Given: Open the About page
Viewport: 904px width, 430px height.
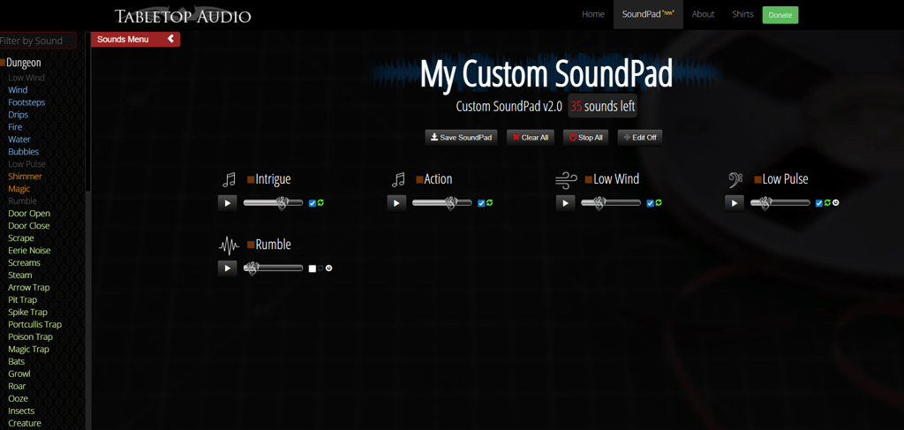Looking at the screenshot, I should [703, 14].
